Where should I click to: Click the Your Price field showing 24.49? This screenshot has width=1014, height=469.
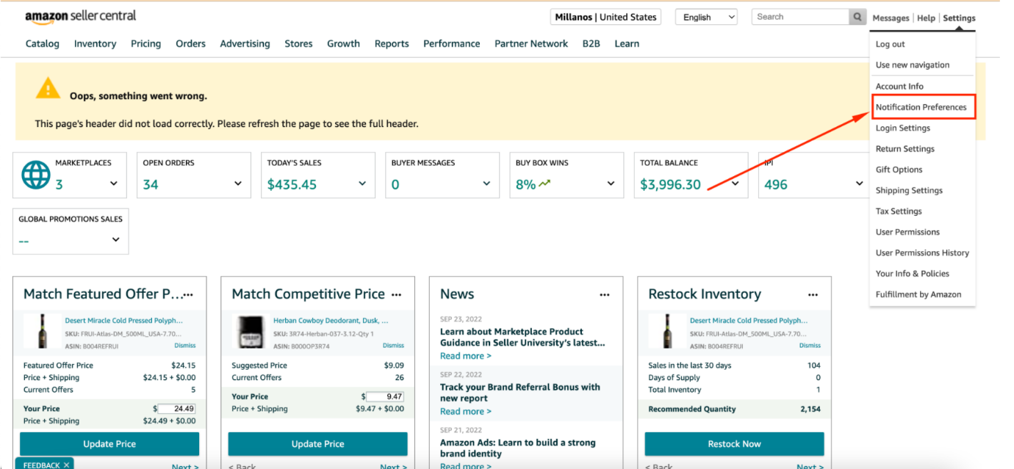pos(176,409)
